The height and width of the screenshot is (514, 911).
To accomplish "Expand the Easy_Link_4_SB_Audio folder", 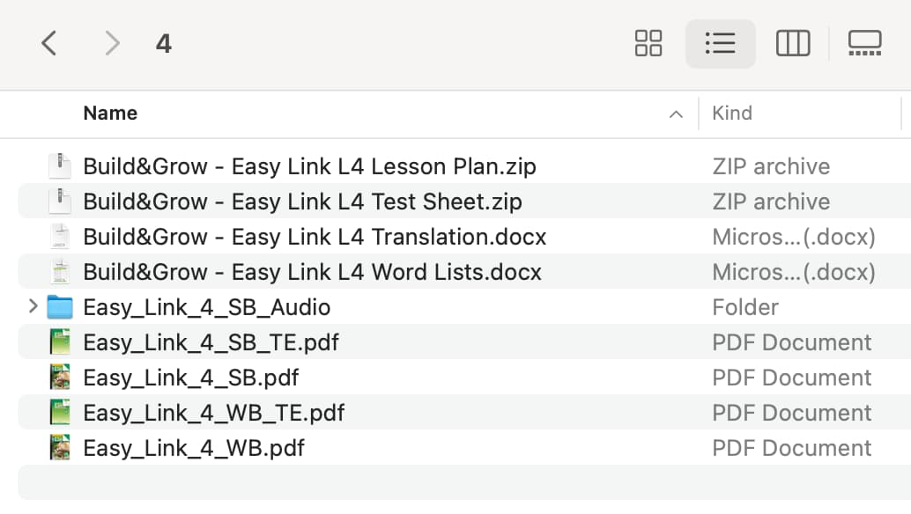I will coord(33,306).
